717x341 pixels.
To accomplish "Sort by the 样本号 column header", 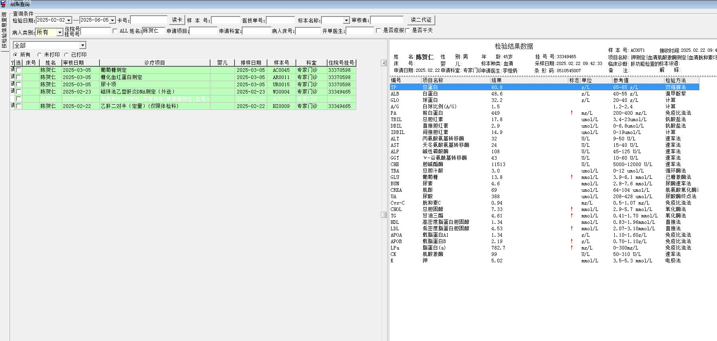I will [x=281, y=63].
